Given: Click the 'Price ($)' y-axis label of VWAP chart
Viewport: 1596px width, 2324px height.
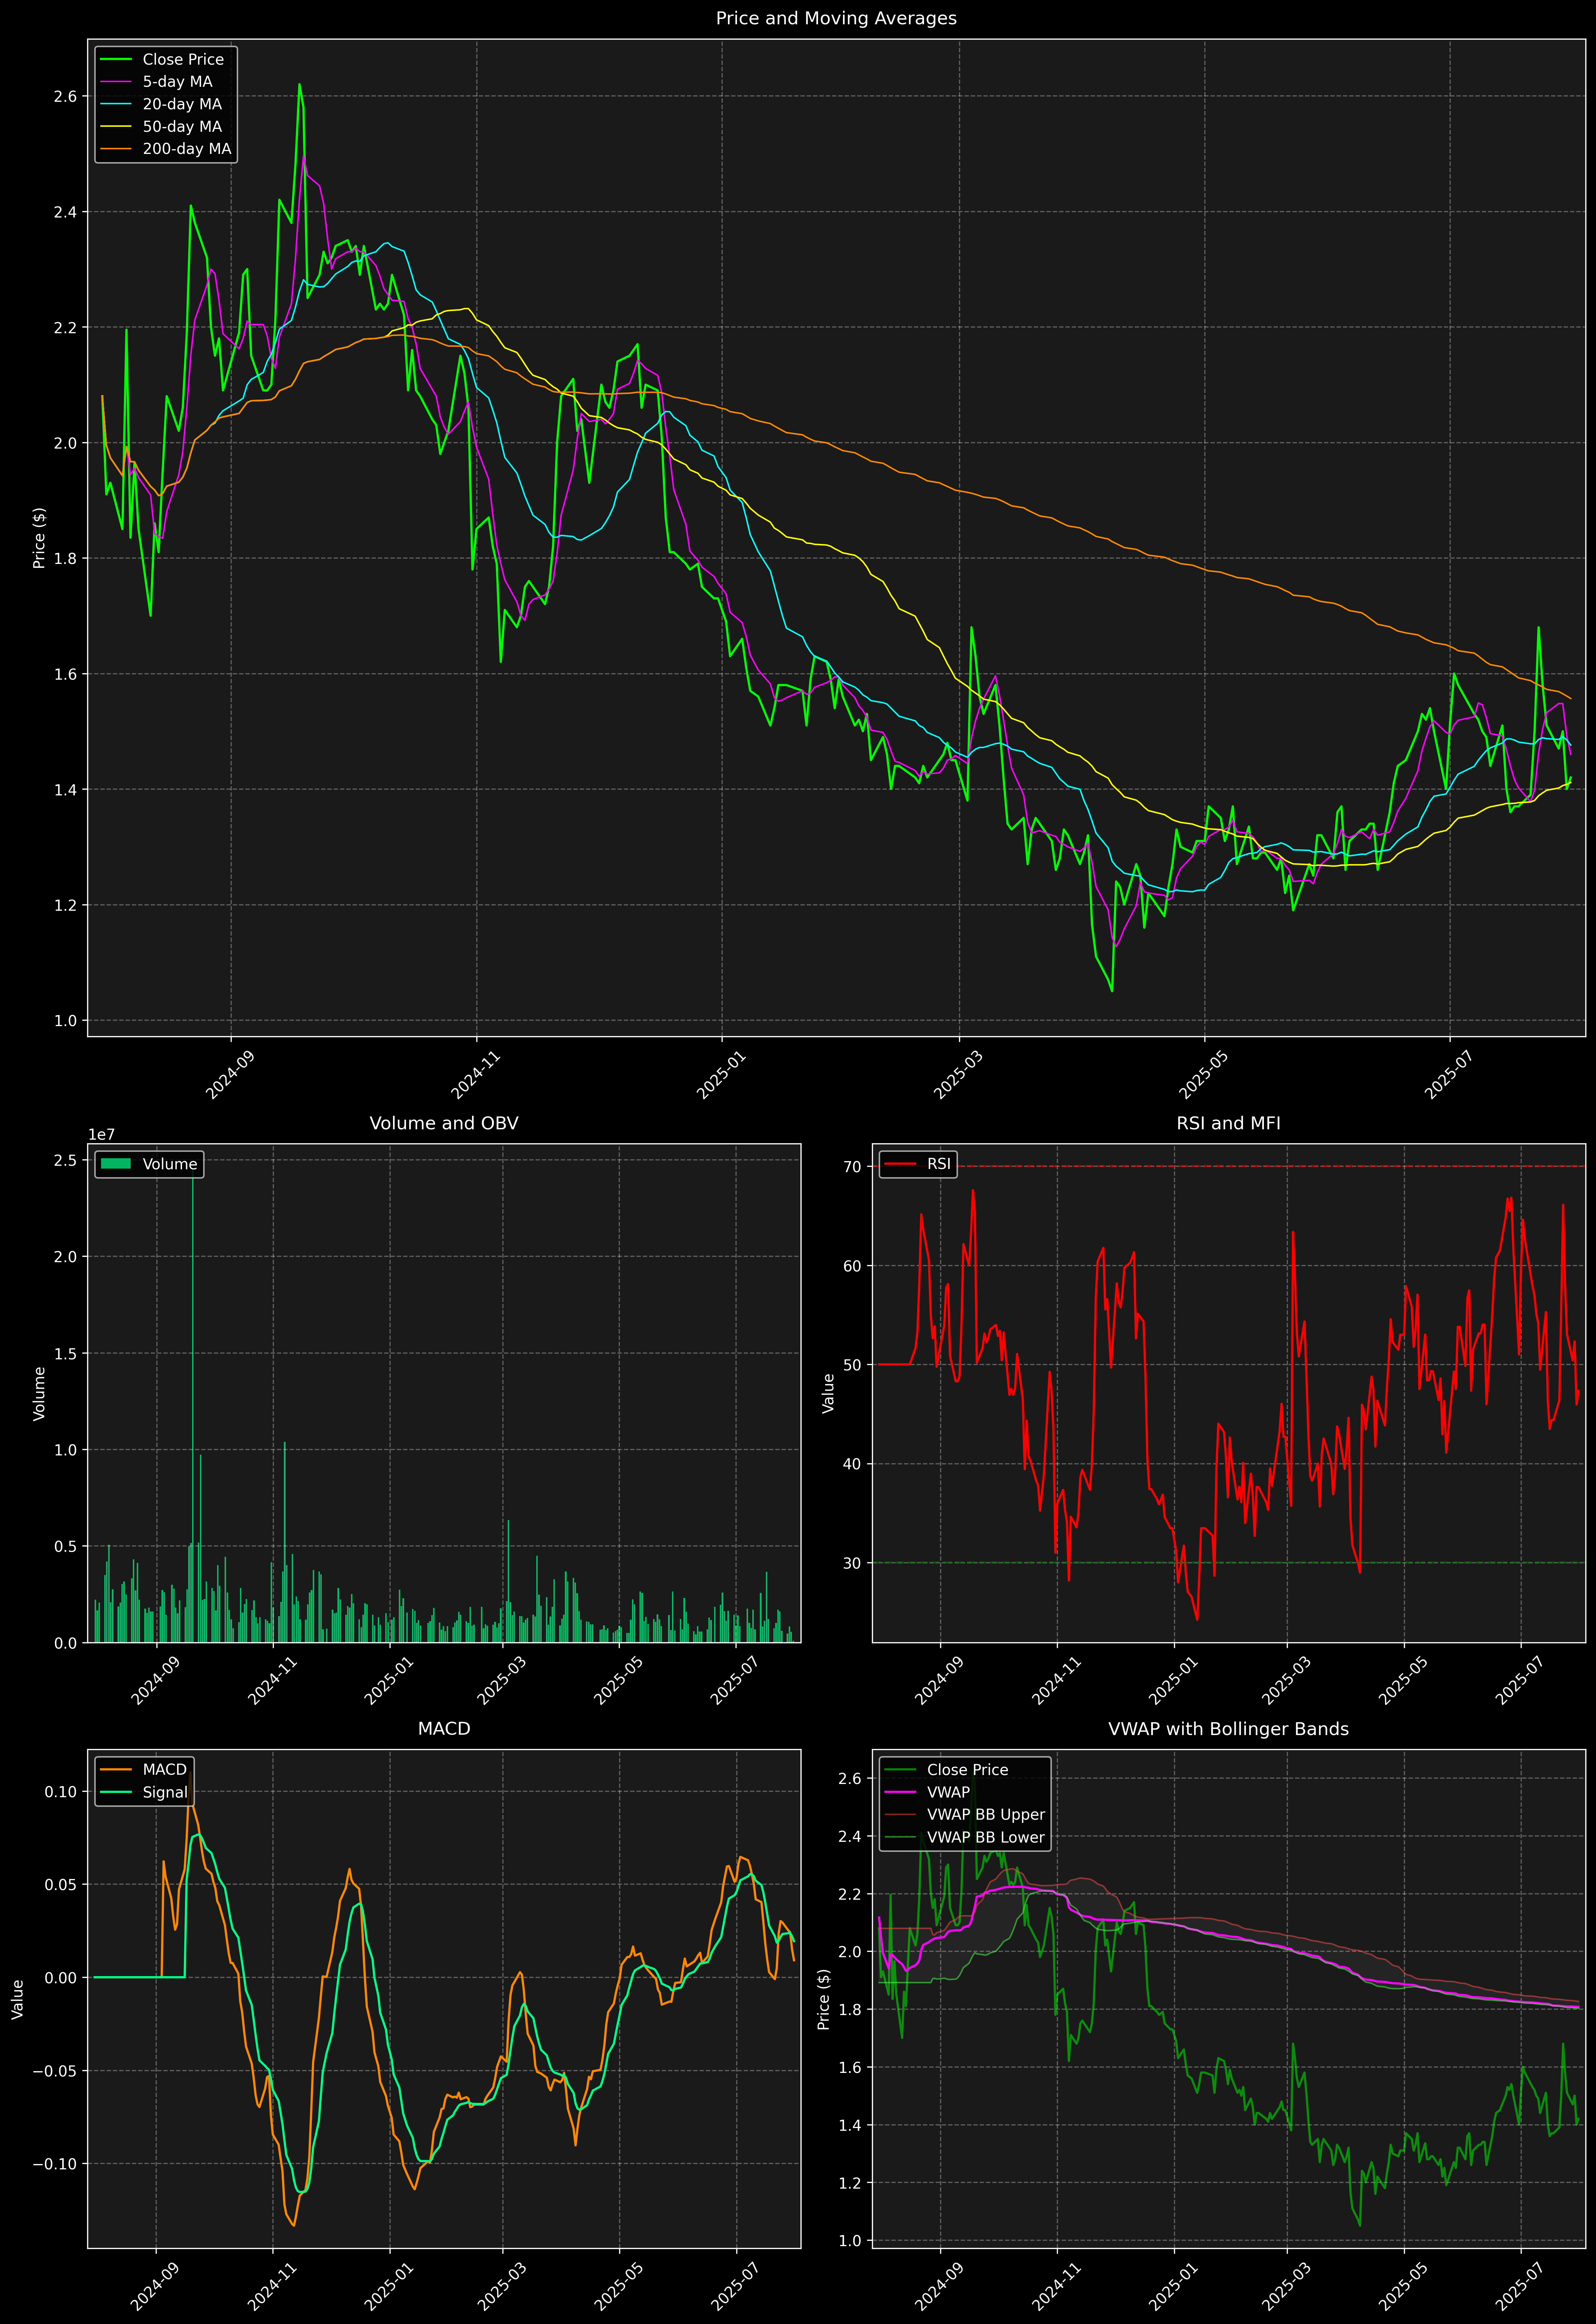Looking at the screenshot, I should (x=824, y=1999).
